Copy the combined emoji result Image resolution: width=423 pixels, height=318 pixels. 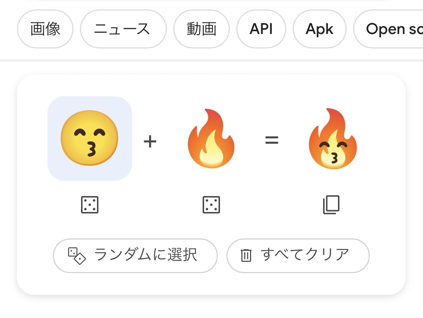point(331,205)
